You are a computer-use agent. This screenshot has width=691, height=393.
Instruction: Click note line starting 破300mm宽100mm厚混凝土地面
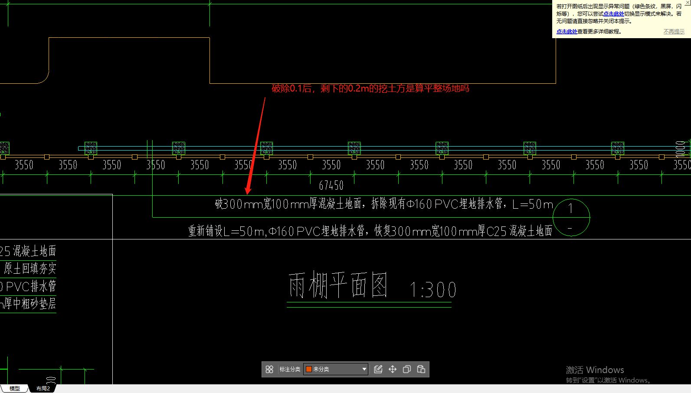click(x=384, y=203)
